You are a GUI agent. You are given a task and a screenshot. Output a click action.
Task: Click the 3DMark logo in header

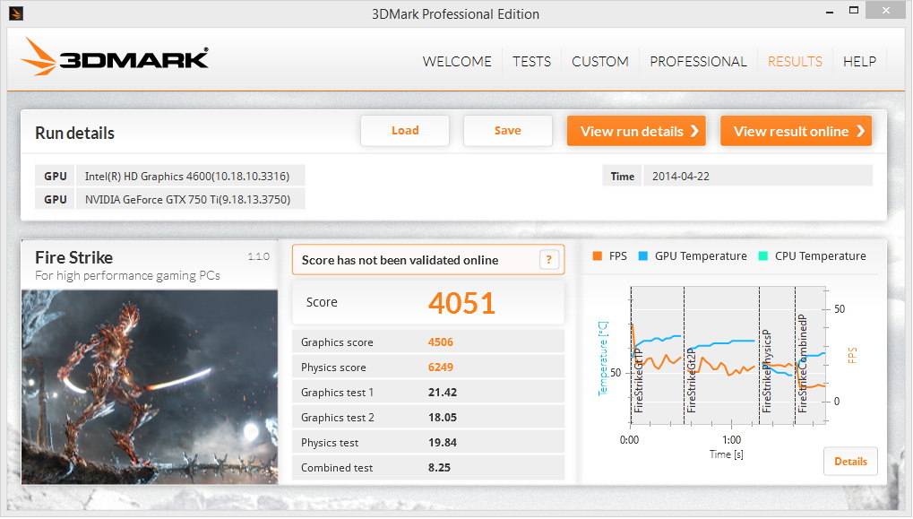point(115,57)
